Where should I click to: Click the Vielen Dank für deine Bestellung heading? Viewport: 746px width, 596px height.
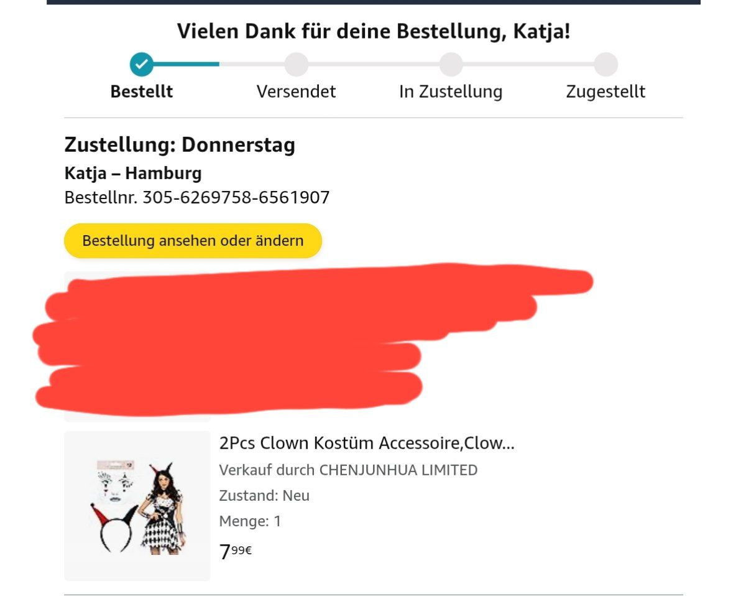[373, 31]
